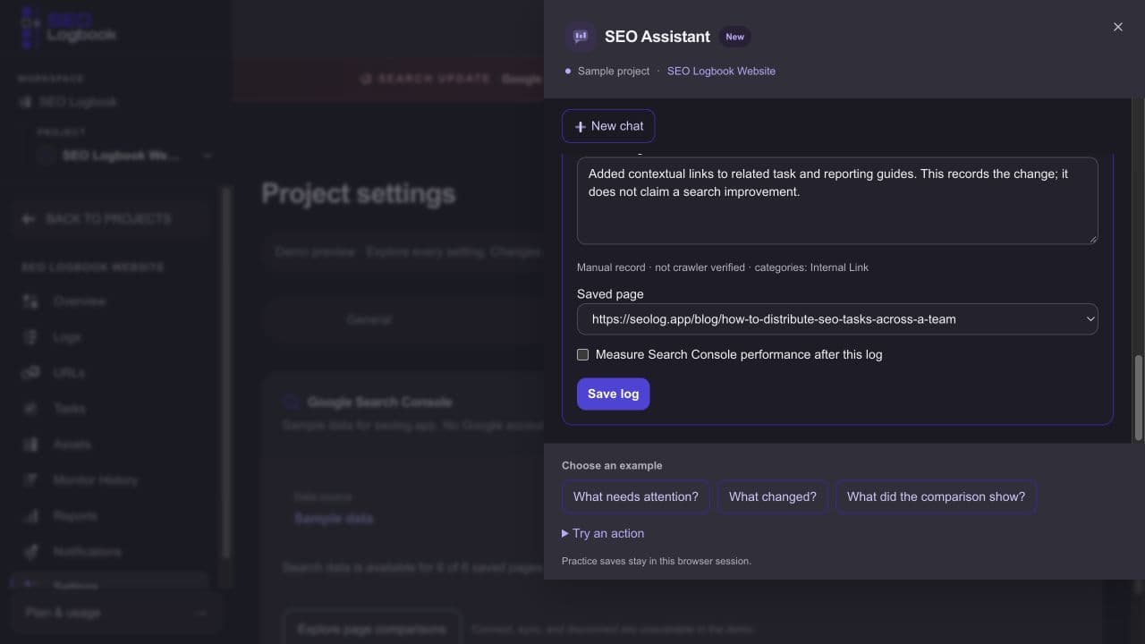
Task: Open the SEO Logbook Website link
Action: [x=721, y=71]
